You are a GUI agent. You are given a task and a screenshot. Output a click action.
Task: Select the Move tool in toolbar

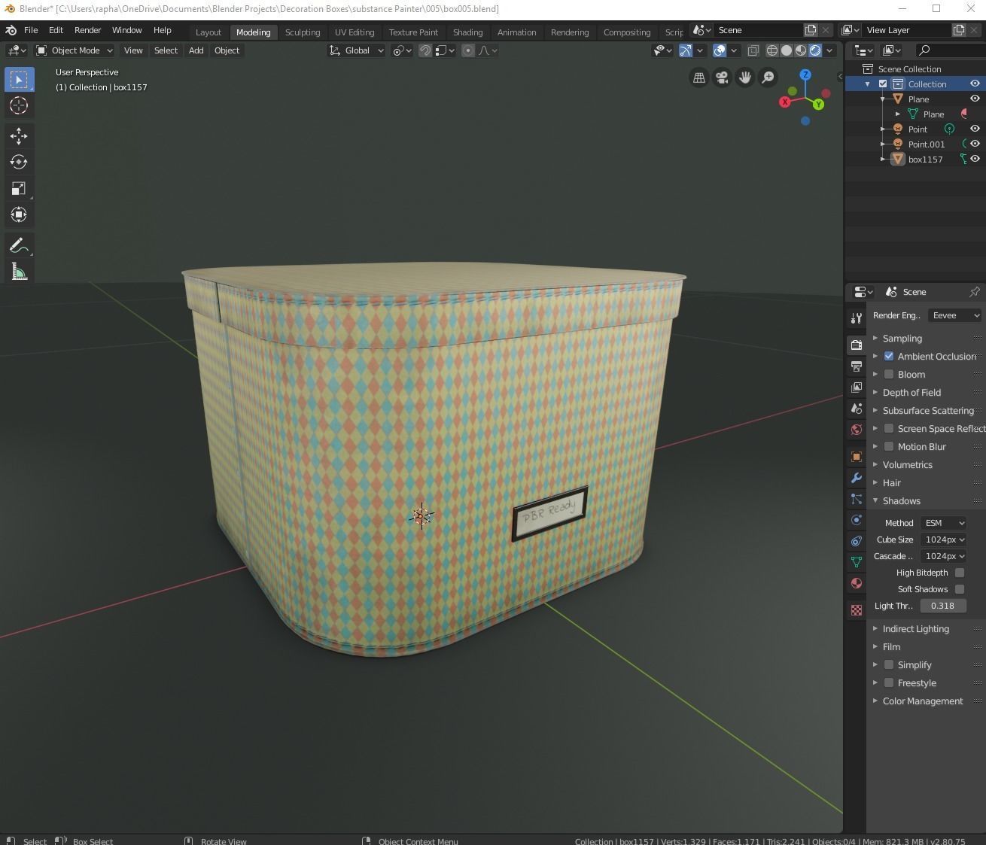[x=19, y=136]
